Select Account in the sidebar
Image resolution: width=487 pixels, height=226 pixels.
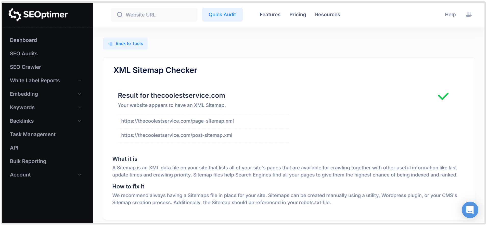(x=20, y=175)
